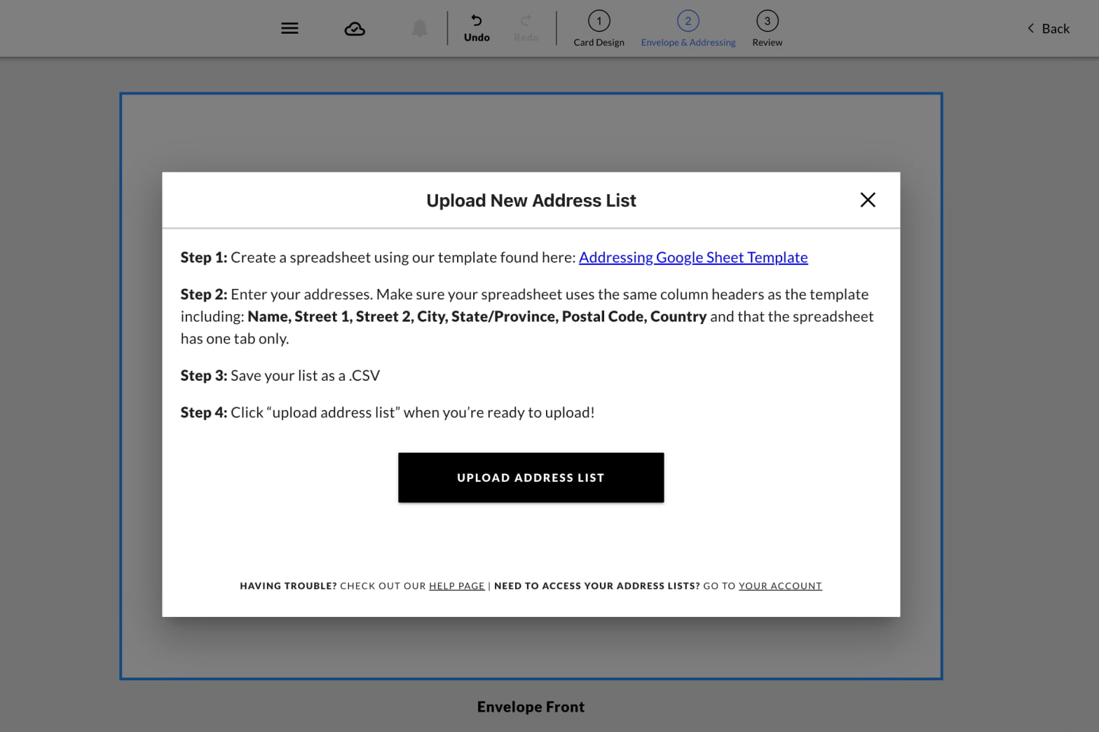The height and width of the screenshot is (732, 1099).
Task: Click the bold Step 4 label
Action: (203, 413)
